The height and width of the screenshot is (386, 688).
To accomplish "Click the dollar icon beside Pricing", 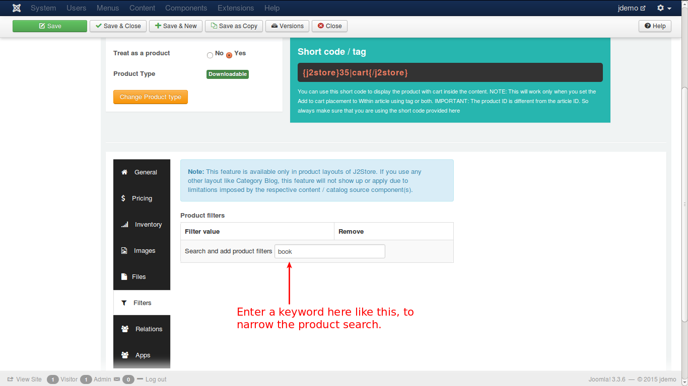I will point(123,199).
